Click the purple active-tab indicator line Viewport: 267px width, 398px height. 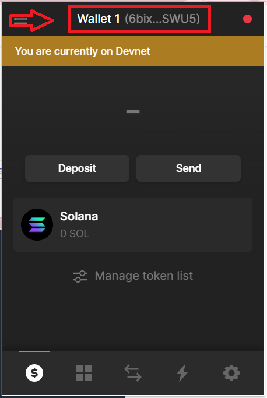pos(34,351)
